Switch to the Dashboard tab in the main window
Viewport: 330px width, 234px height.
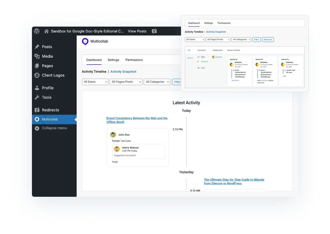pyautogui.click(x=94, y=60)
